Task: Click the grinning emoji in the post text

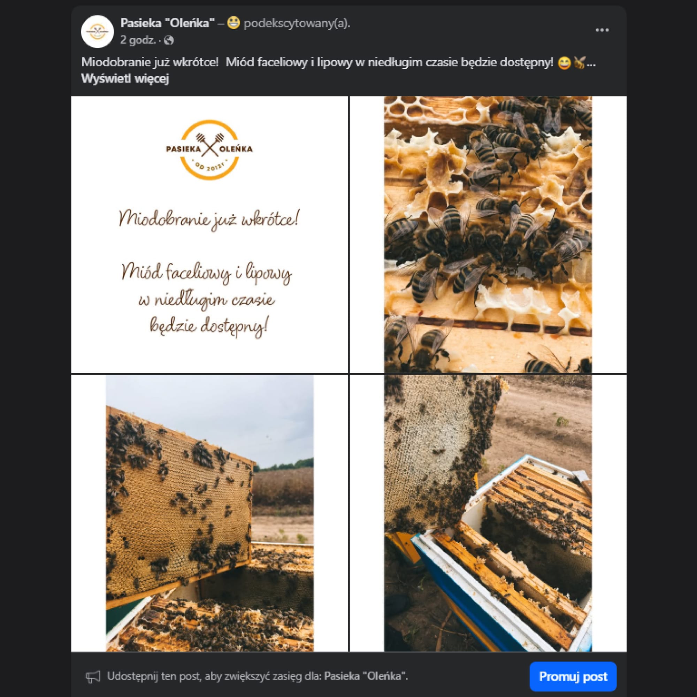Action: tap(564, 63)
